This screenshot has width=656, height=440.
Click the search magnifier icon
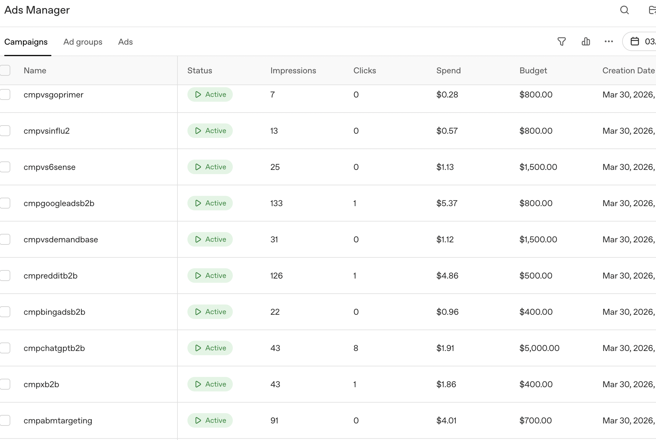[x=624, y=10]
